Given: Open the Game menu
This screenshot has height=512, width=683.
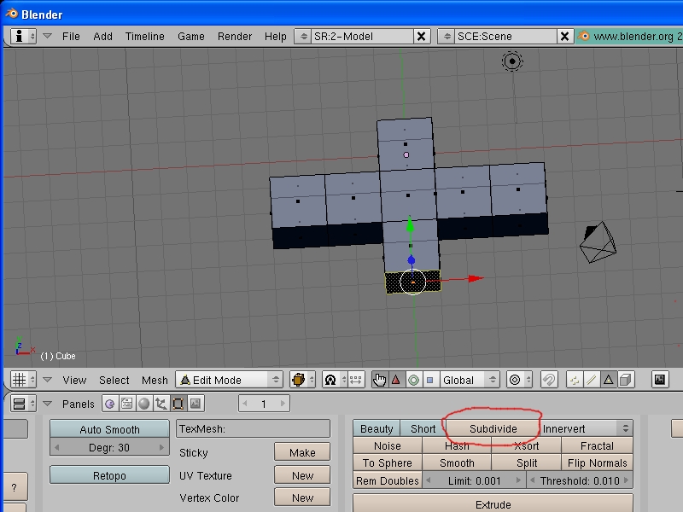Looking at the screenshot, I should [x=190, y=36].
